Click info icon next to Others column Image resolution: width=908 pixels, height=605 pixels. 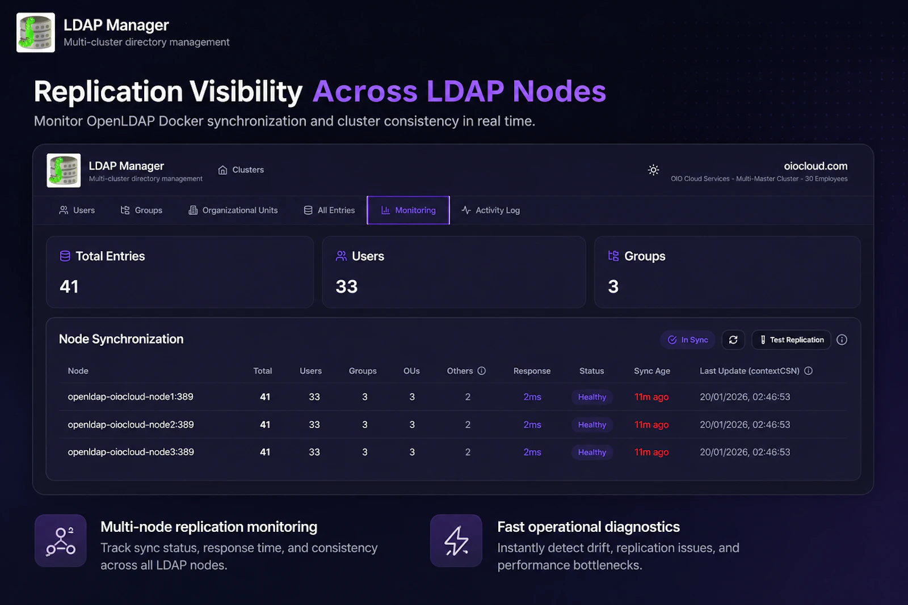tap(482, 371)
